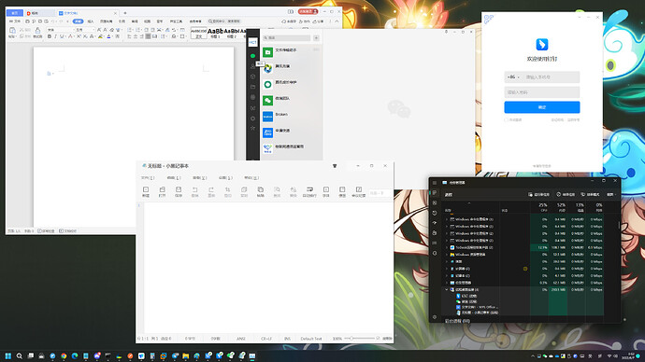Click the Paste icon in notepad toolbar
This screenshot has height=362, width=645.
click(261, 191)
